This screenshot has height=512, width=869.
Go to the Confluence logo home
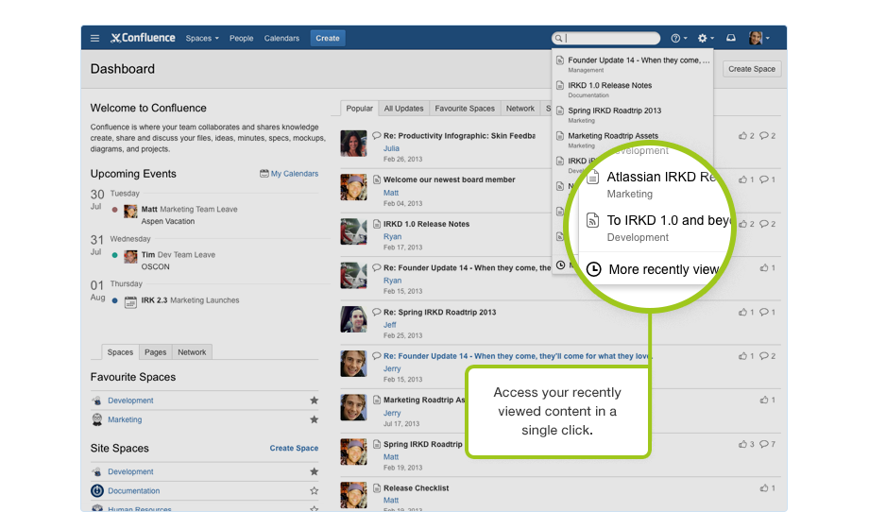coord(143,38)
